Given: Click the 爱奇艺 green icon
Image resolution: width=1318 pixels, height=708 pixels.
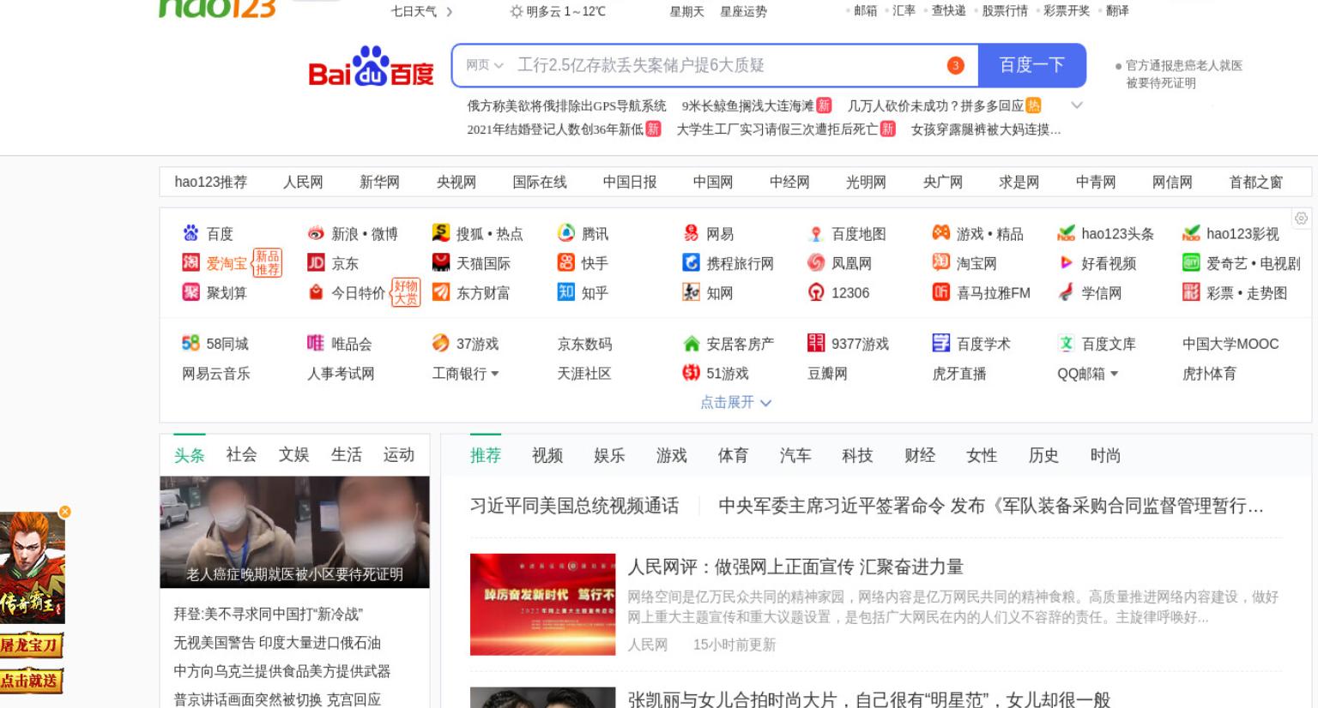Looking at the screenshot, I should (x=1191, y=262).
